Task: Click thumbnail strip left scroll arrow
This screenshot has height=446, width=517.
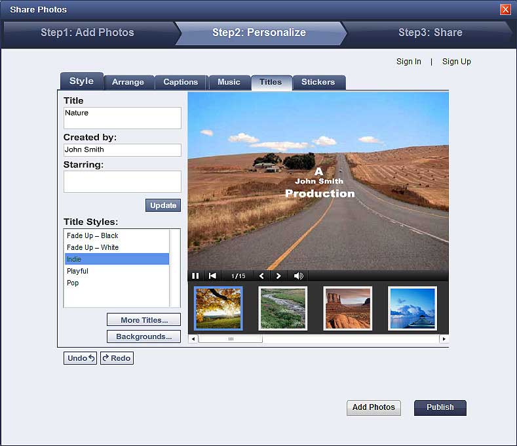Action: tap(193, 338)
